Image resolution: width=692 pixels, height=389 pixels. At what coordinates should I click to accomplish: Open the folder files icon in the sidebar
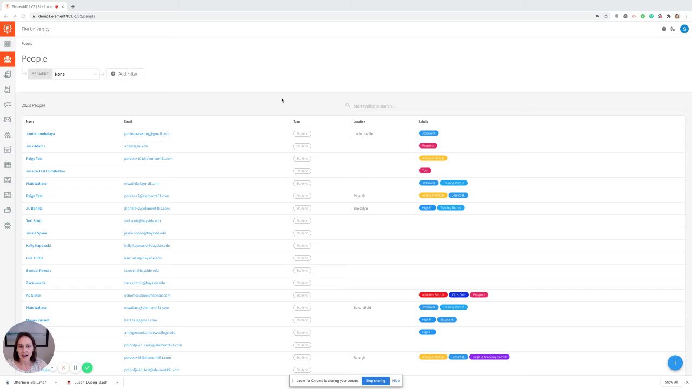pyautogui.click(x=8, y=210)
